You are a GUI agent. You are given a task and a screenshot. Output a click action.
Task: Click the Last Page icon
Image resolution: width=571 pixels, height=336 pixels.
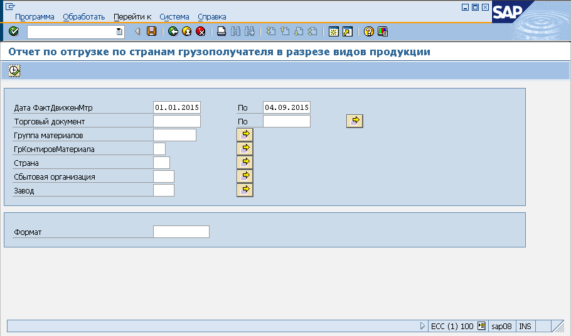click(x=312, y=31)
